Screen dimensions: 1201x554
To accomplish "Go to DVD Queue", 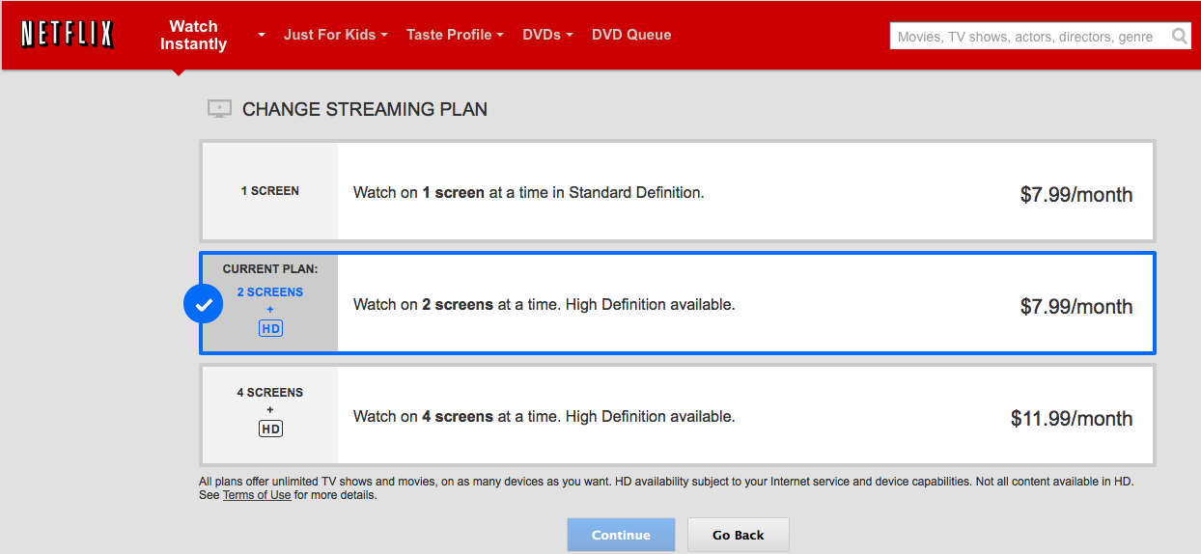I will pos(631,35).
